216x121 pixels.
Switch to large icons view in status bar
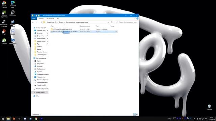pos(137,114)
